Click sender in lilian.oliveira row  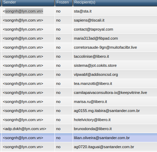pyautogui.click(x=23, y=138)
